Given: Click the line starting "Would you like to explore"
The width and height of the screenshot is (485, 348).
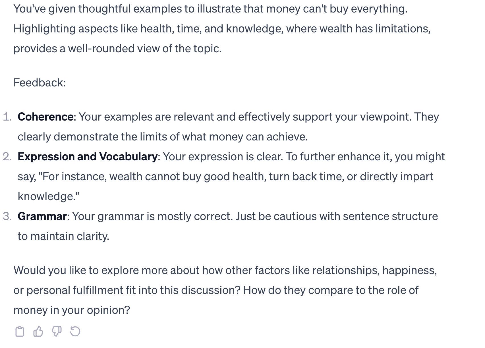Looking at the screenshot, I should [225, 270].
